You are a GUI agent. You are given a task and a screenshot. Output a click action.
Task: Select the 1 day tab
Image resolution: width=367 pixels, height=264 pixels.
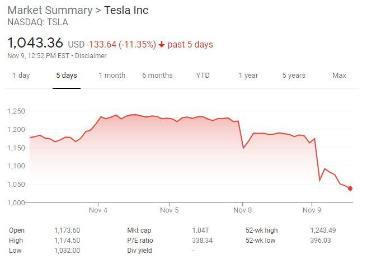coord(21,76)
